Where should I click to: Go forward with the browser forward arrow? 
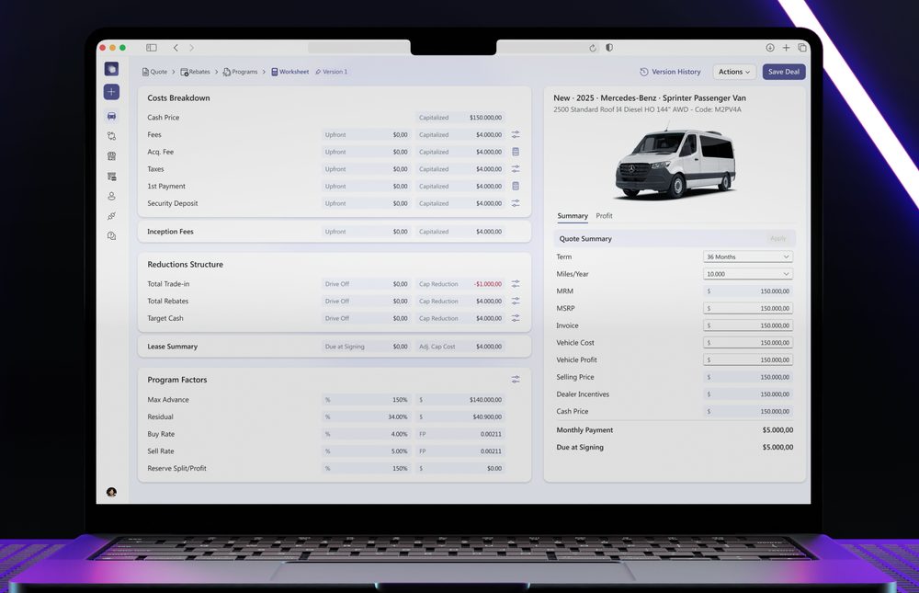tap(192, 48)
